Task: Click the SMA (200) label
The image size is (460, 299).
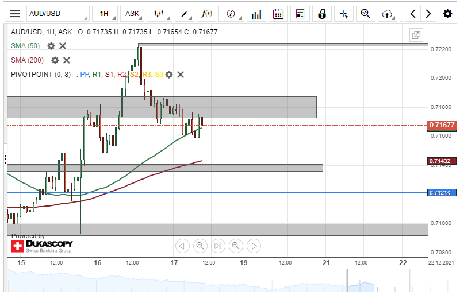Action: [27, 60]
